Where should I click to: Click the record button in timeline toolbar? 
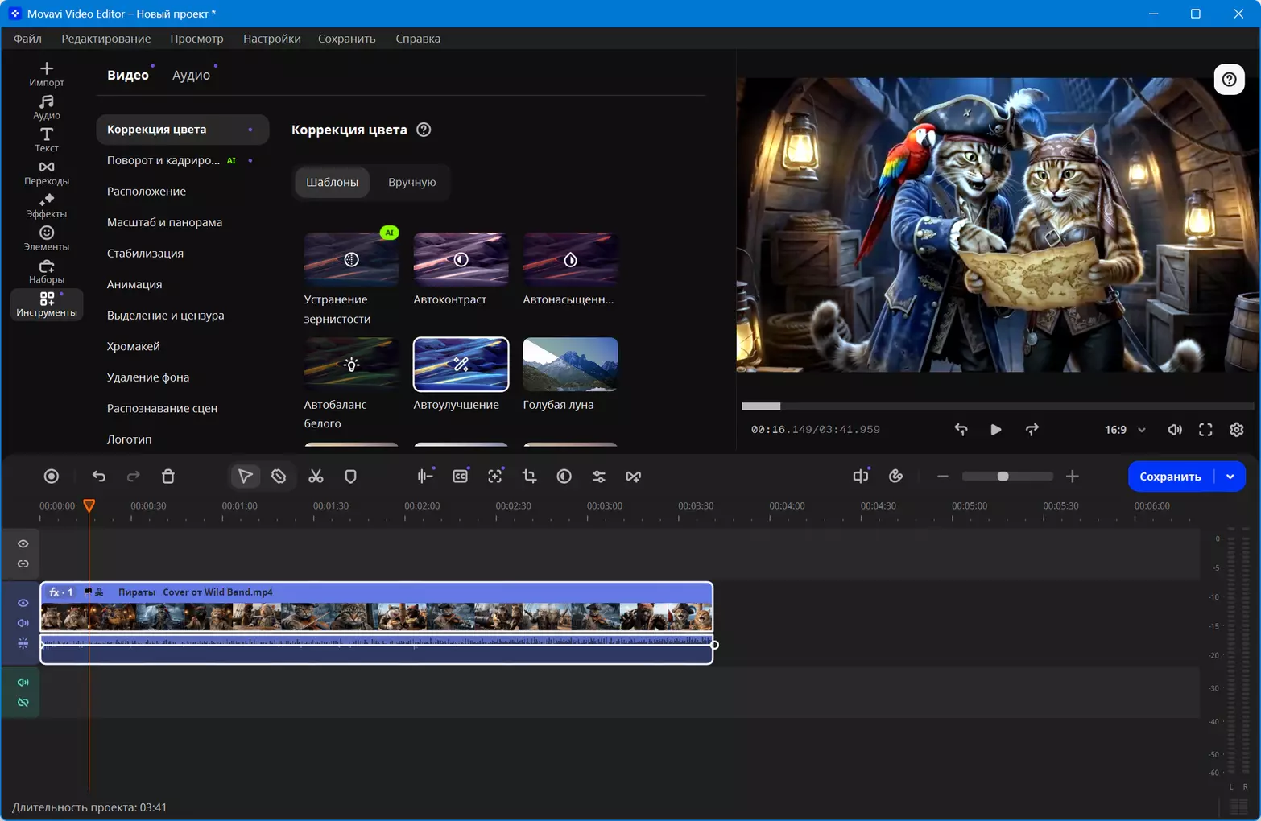[52, 477]
